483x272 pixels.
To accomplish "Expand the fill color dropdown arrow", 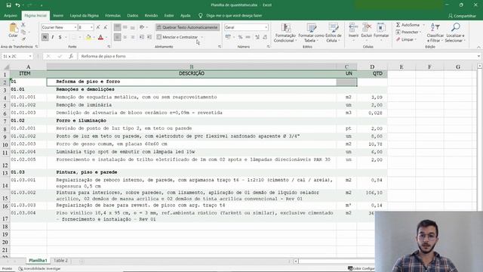I will [94, 37].
